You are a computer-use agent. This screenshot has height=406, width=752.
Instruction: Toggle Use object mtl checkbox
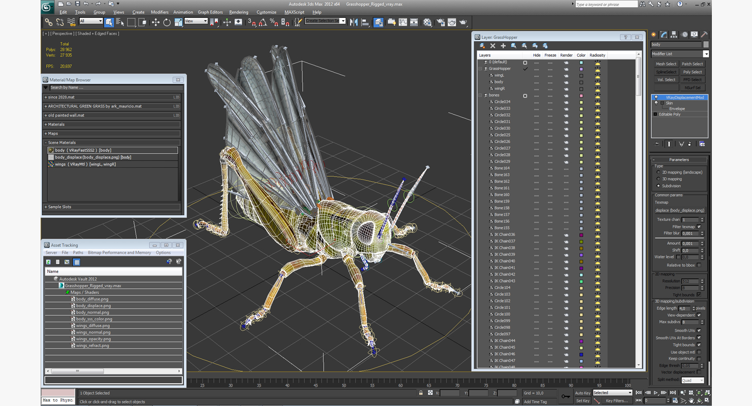pyautogui.click(x=699, y=352)
